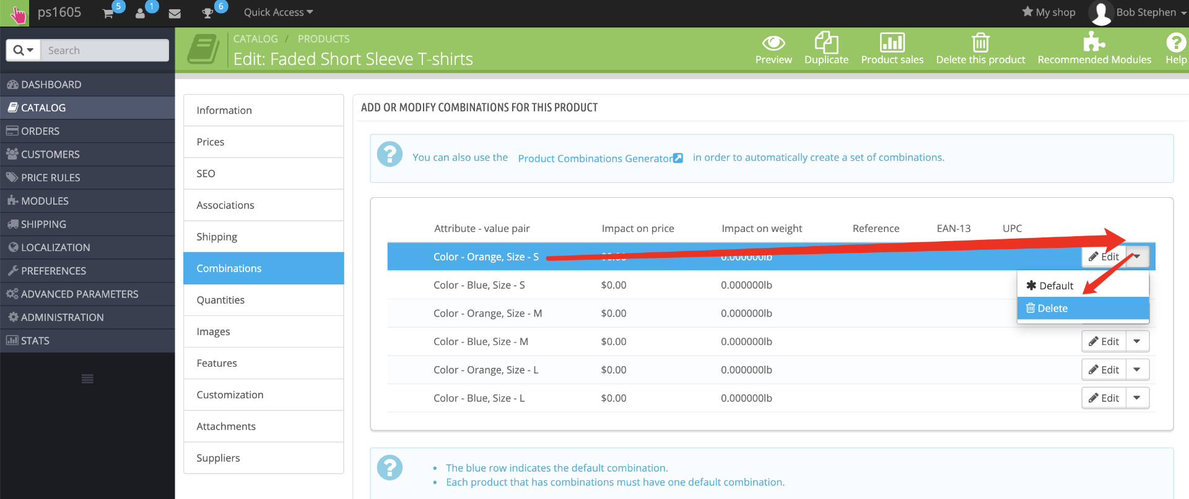Screen dimensions: 1189x499
Task: Click the catalog book icon in header
Action: pos(203,49)
